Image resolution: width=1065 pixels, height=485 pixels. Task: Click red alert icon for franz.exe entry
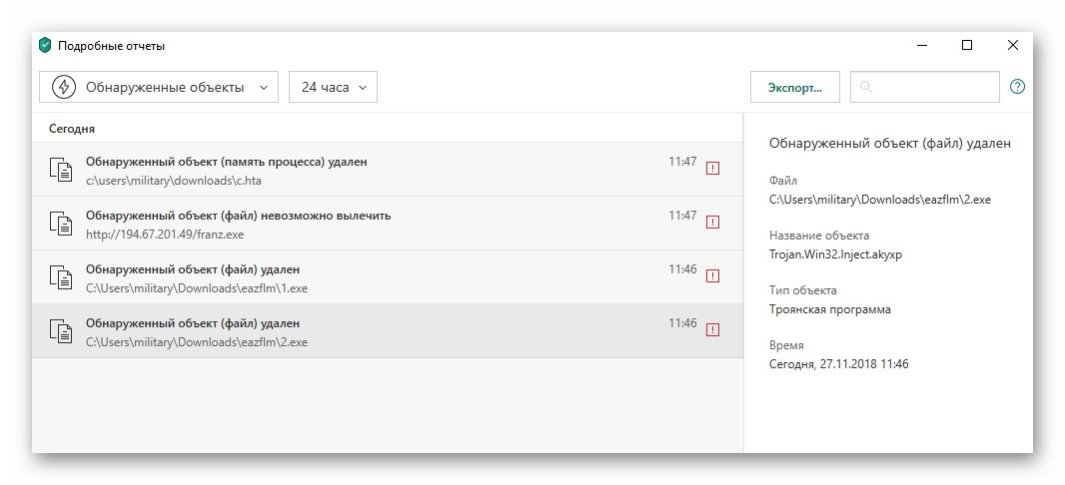pos(712,222)
